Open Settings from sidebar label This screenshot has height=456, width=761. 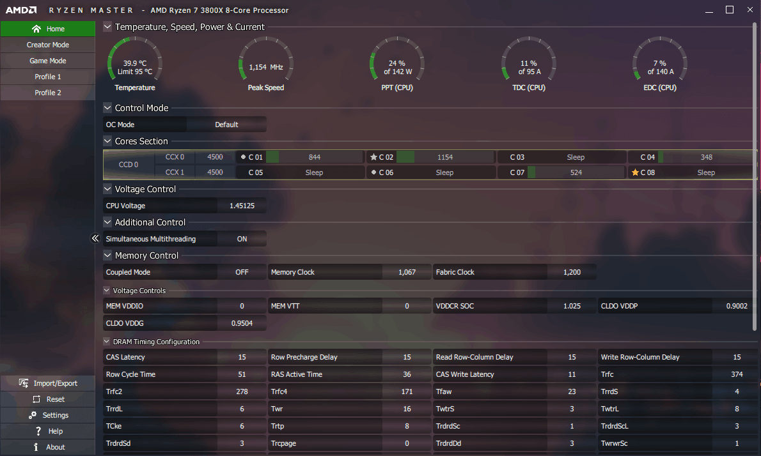coord(56,415)
